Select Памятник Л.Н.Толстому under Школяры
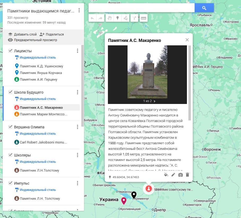Image resolution: width=241 pixels, height=218 pixels. click(x=39, y=170)
